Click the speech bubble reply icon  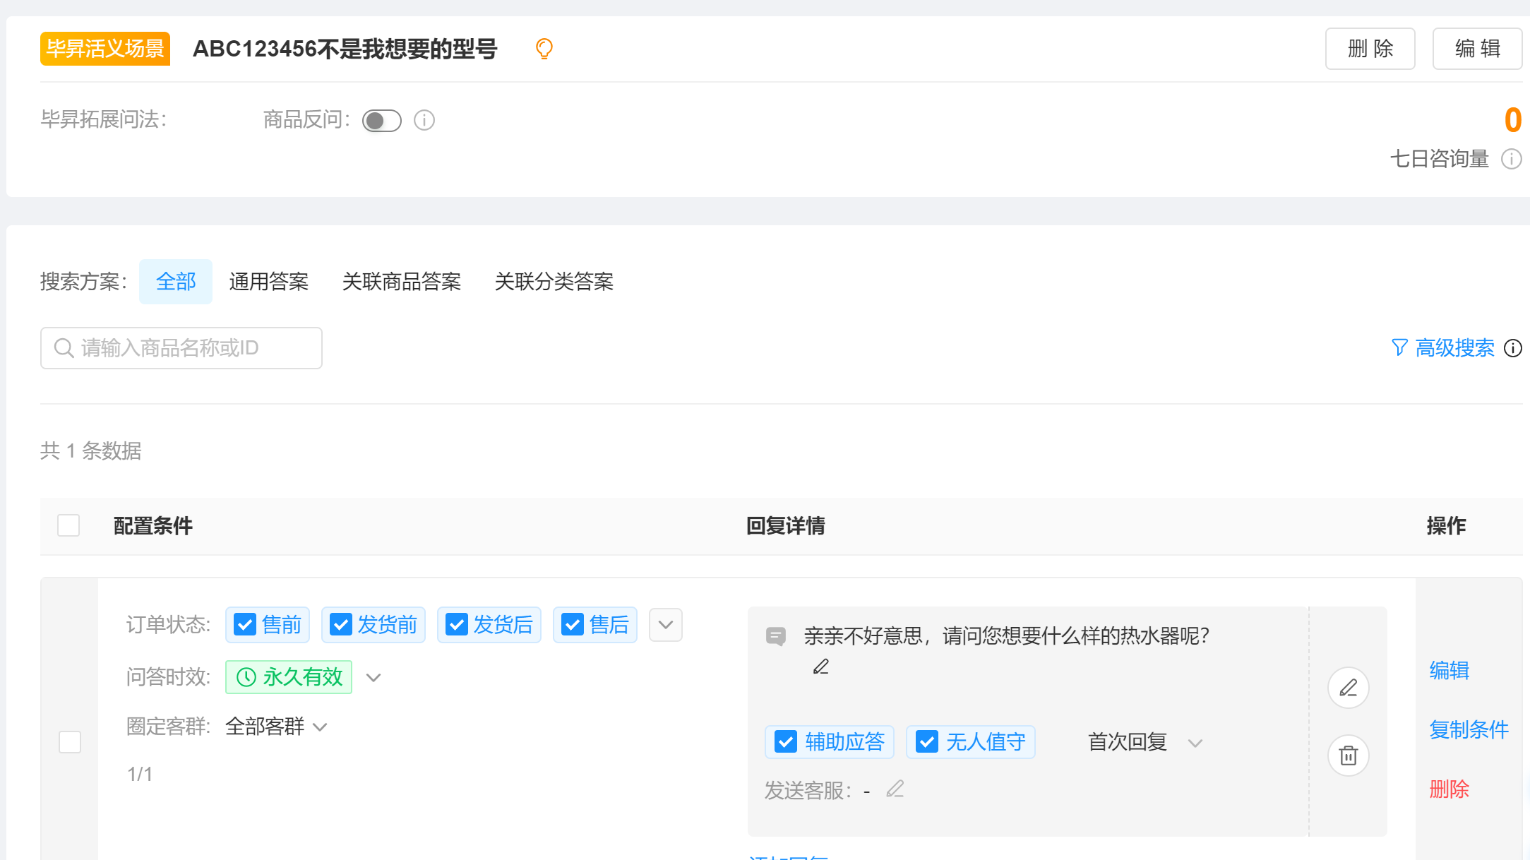(x=775, y=637)
